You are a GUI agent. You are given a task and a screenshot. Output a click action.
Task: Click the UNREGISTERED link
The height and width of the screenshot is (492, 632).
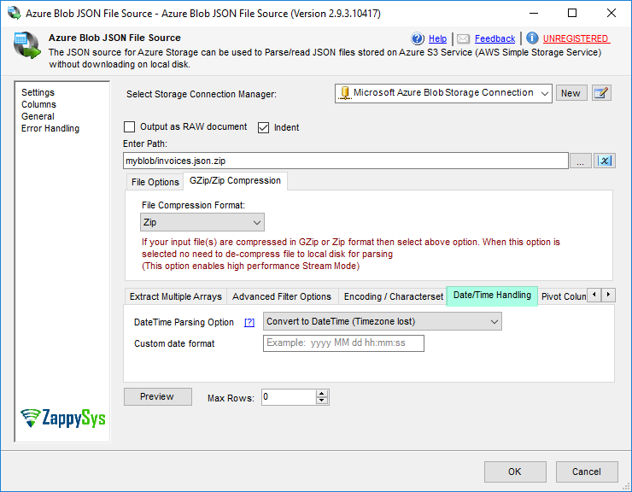[x=576, y=38]
